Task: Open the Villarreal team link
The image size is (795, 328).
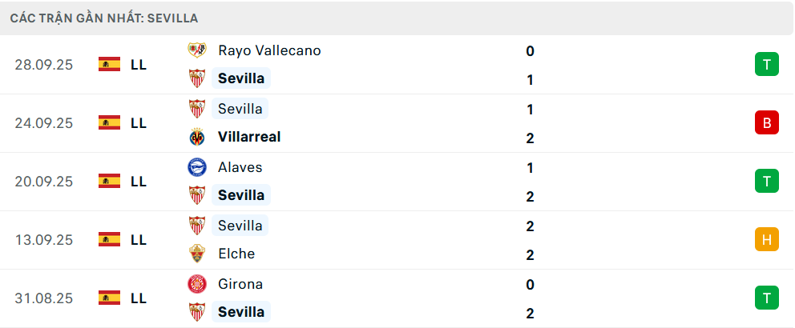Action: (x=249, y=137)
